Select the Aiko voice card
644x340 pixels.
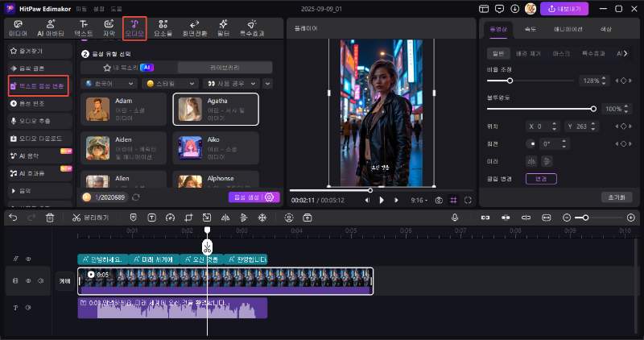(x=216, y=148)
